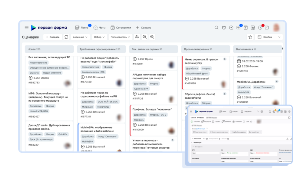Refresh the Сценарии board
This screenshot has width=305, height=183.
tap(66, 37)
